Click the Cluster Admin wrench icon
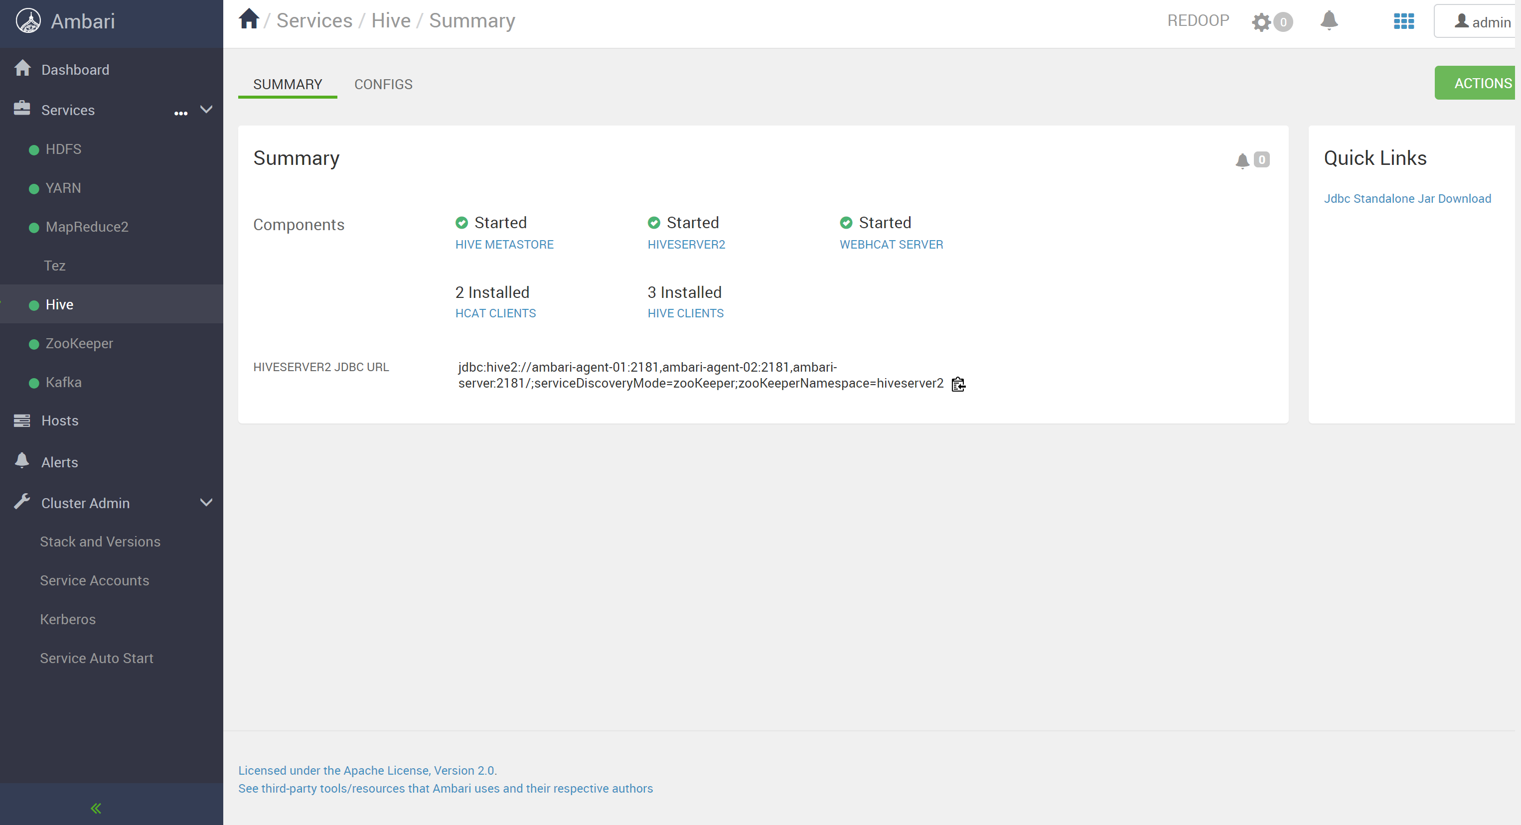Screen dimensions: 1521x825 coord(22,501)
